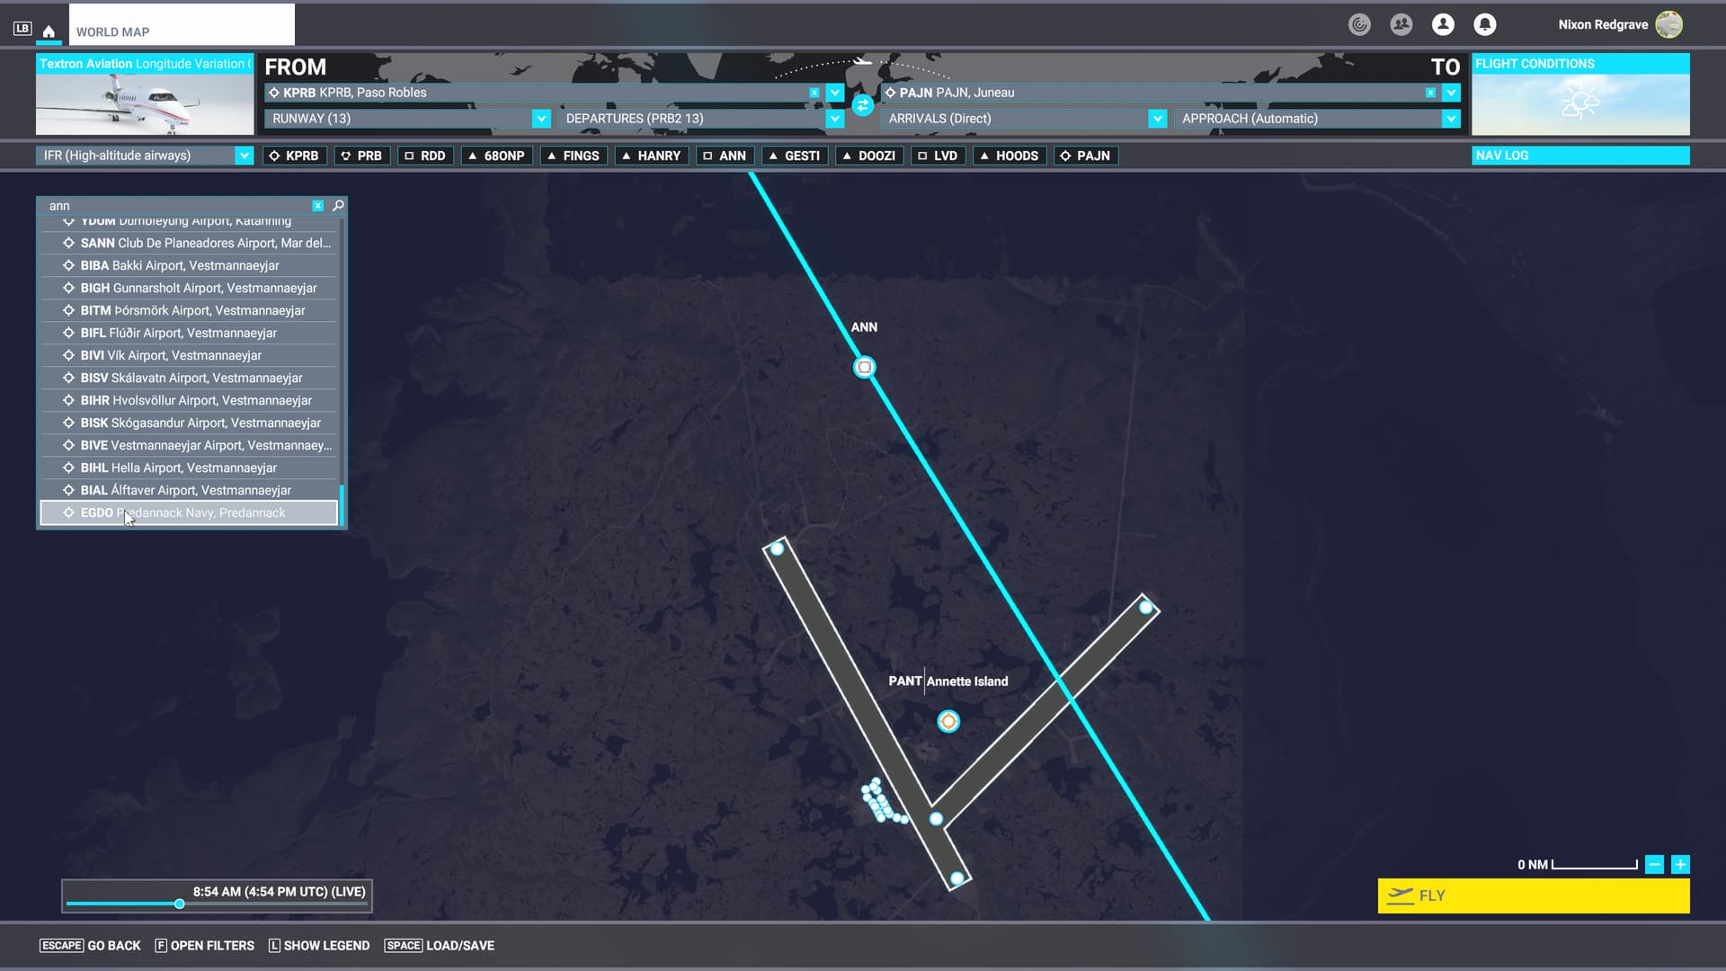Image resolution: width=1726 pixels, height=971 pixels.
Task: Zoom in the map with plus
Action: click(x=1679, y=865)
